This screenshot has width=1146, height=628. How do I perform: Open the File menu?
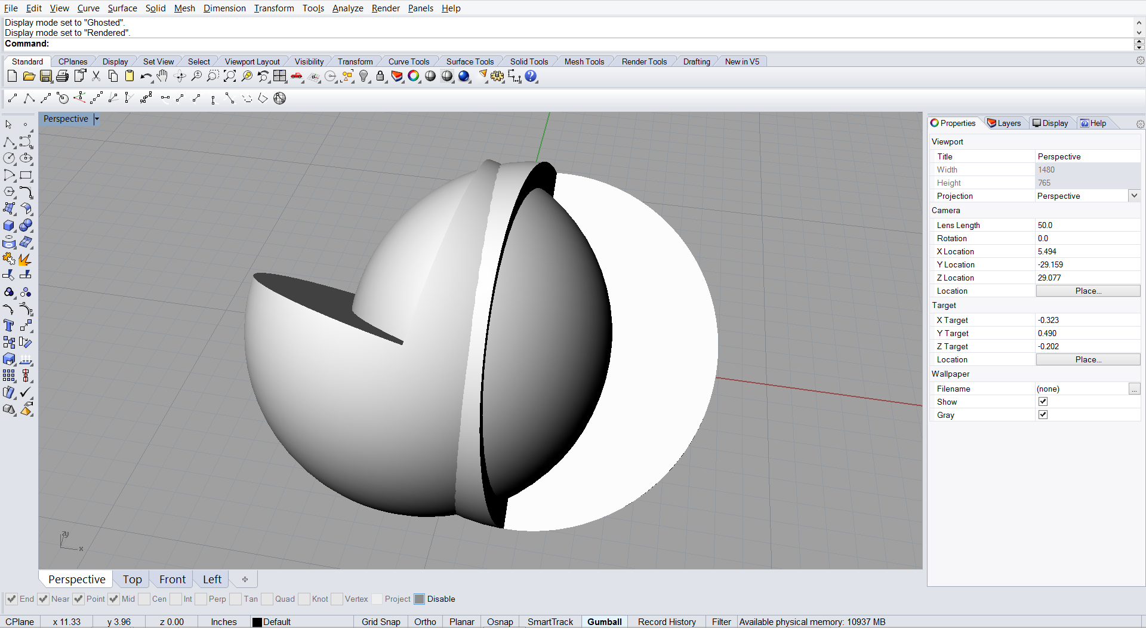click(x=11, y=8)
